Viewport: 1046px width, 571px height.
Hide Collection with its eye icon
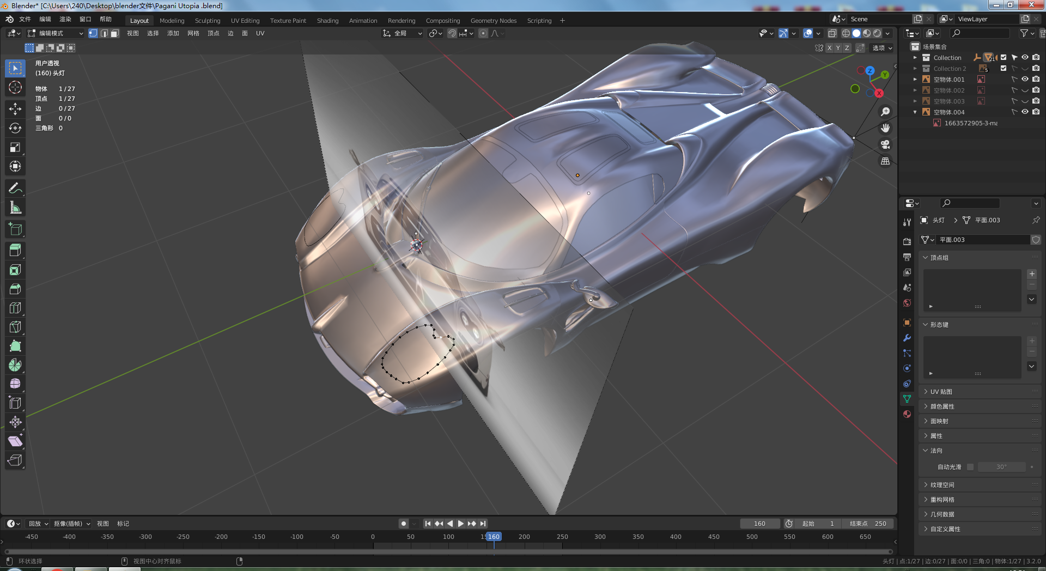point(1025,57)
